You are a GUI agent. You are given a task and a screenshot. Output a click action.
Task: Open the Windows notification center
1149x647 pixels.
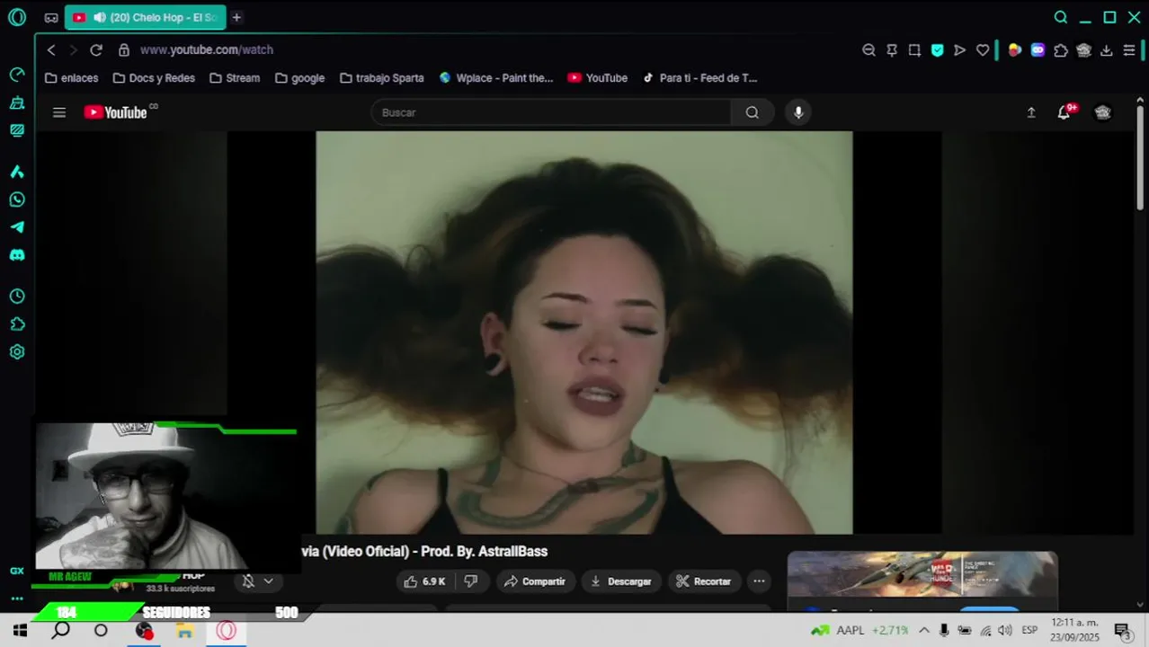pos(1121,631)
